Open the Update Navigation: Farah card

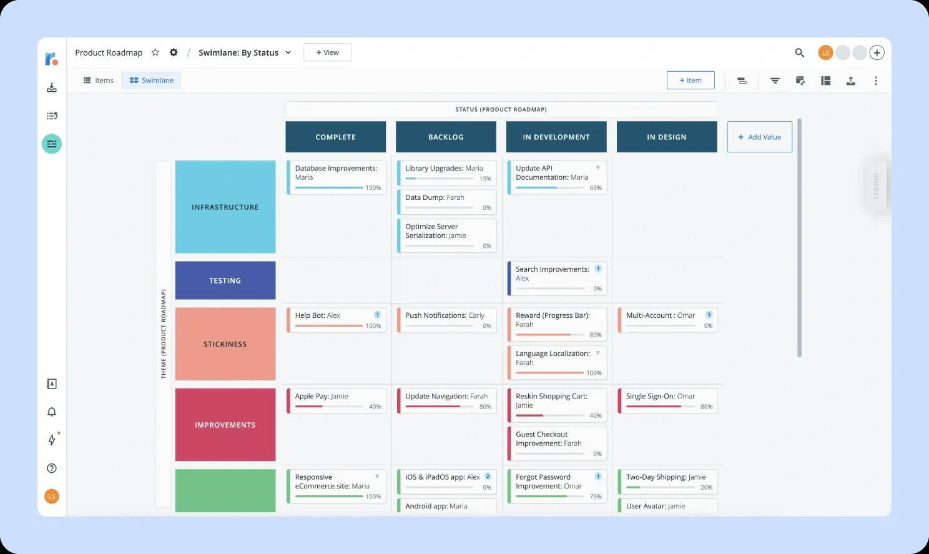pos(446,401)
